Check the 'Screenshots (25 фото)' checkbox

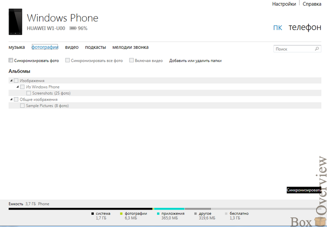click(x=29, y=93)
